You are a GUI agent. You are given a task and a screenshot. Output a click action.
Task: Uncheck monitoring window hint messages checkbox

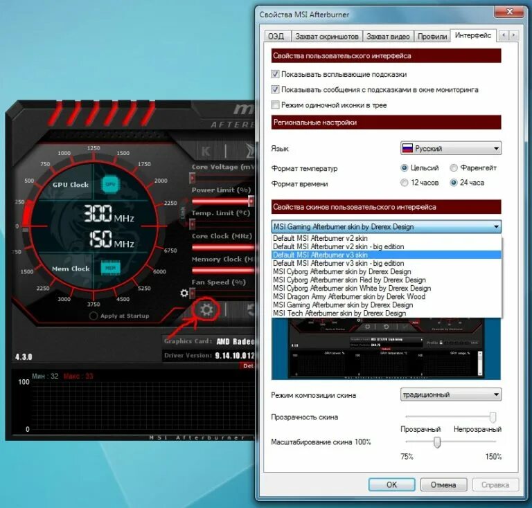[x=275, y=89]
